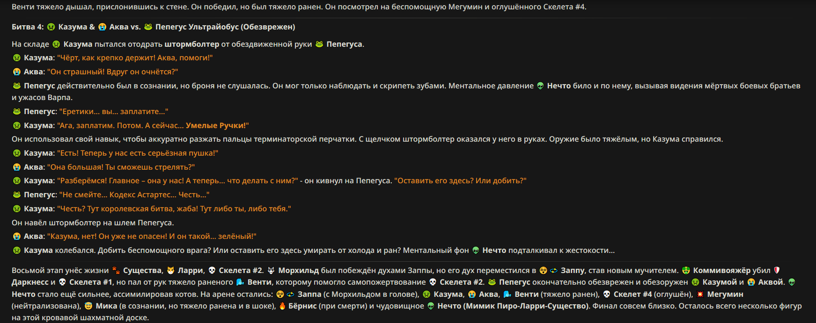Image resolution: width=816 pixels, height=323 pixels.
Task: Click the frog emoji in the Битва 4 heading
Action: tap(148, 27)
